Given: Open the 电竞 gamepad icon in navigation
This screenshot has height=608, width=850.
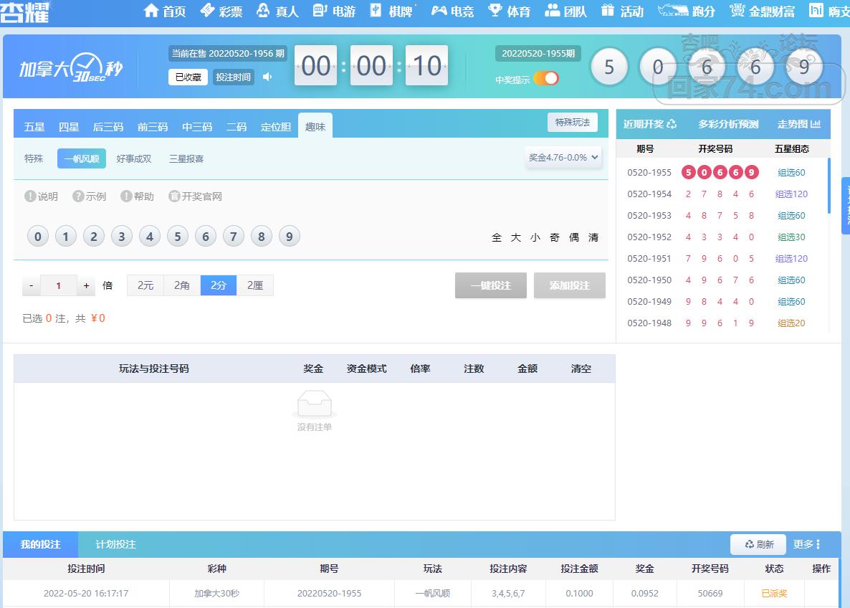Looking at the screenshot, I should [x=439, y=11].
